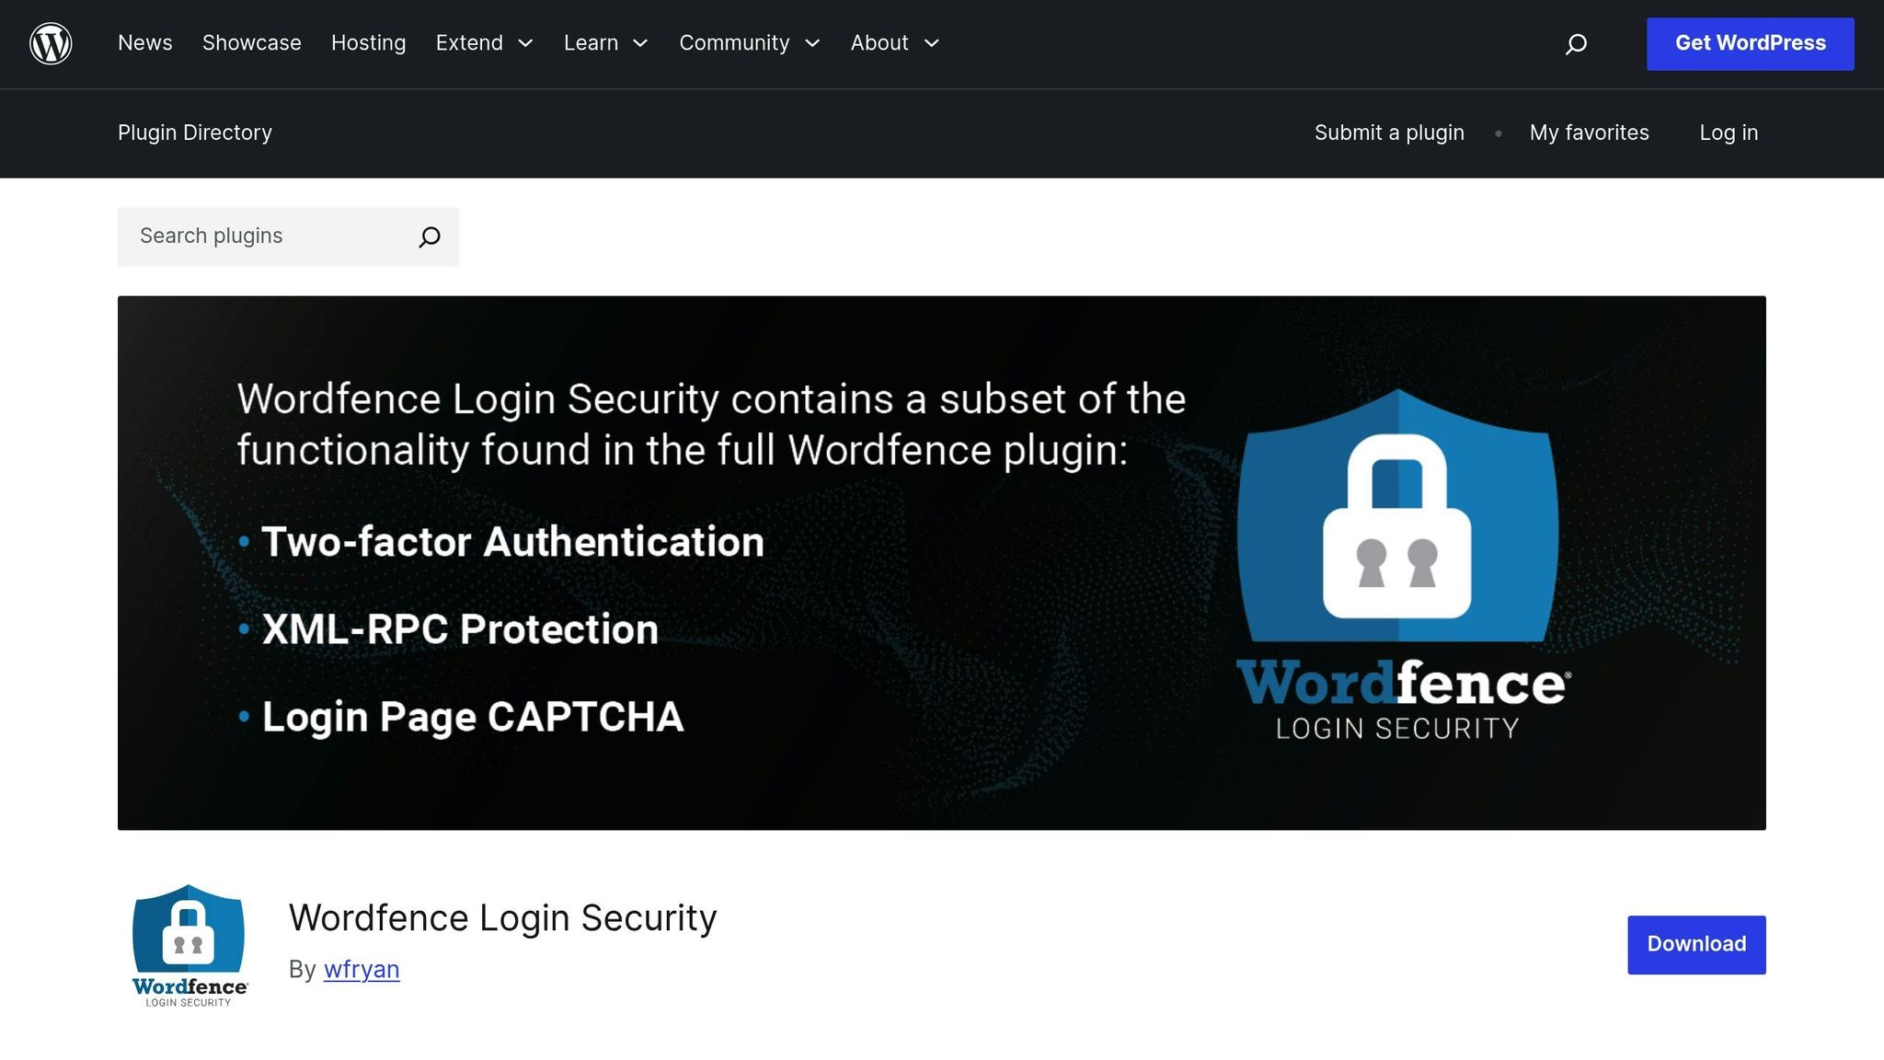Click the Wordfence Login Security plugin icon
The width and height of the screenshot is (1884, 1060).
pos(190,945)
